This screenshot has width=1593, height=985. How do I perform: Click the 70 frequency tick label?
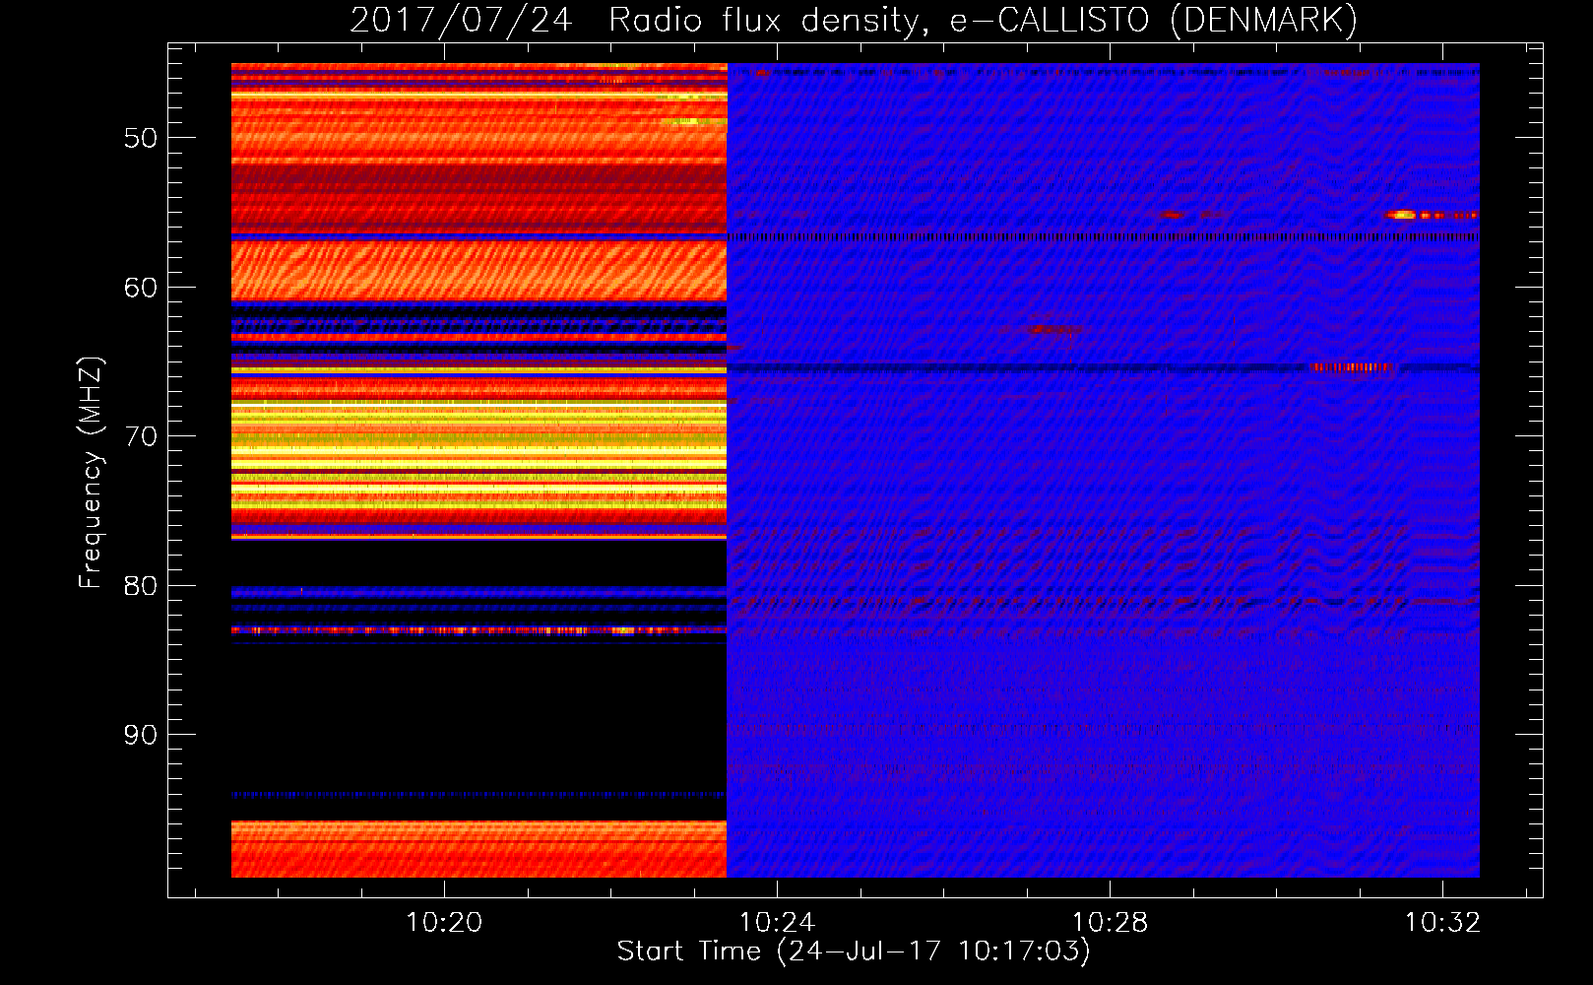(x=141, y=436)
